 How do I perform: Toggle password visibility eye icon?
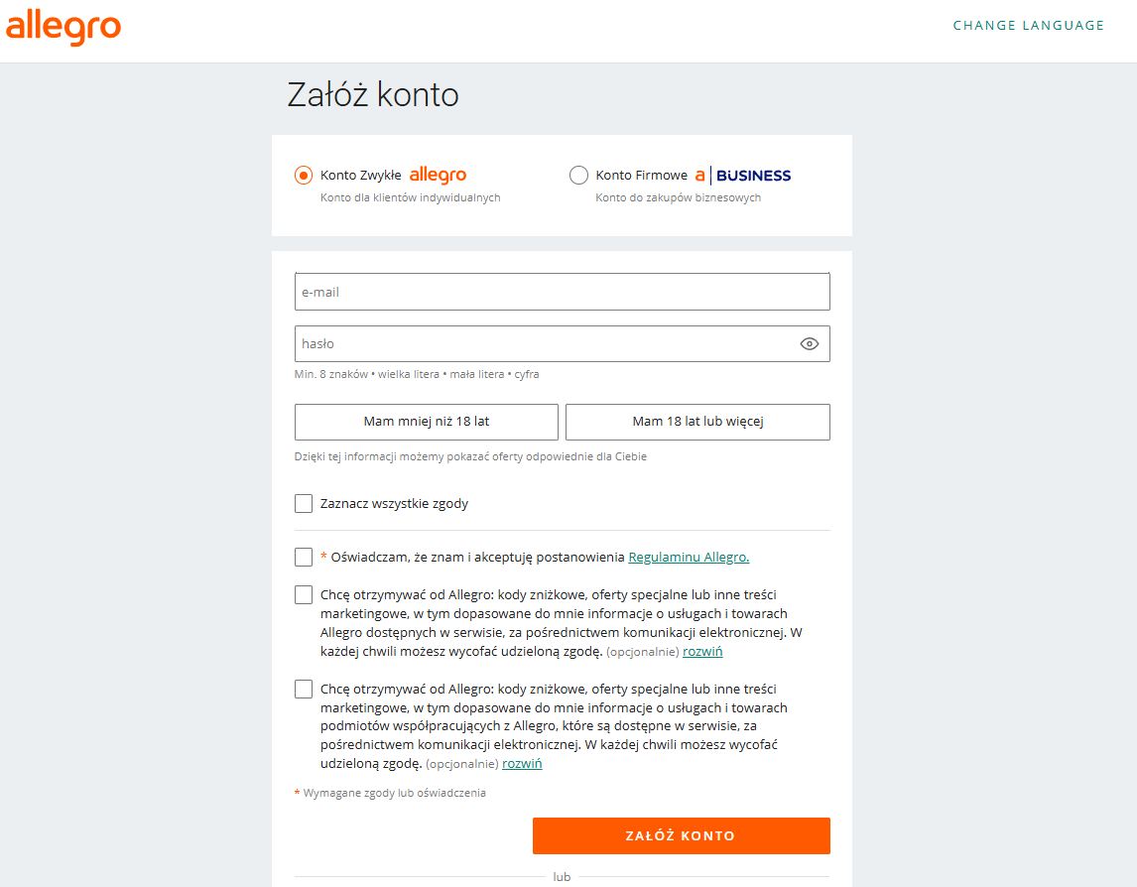[x=809, y=344]
